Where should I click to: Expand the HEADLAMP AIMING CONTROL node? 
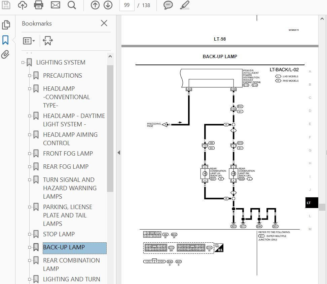(x=30, y=135)
